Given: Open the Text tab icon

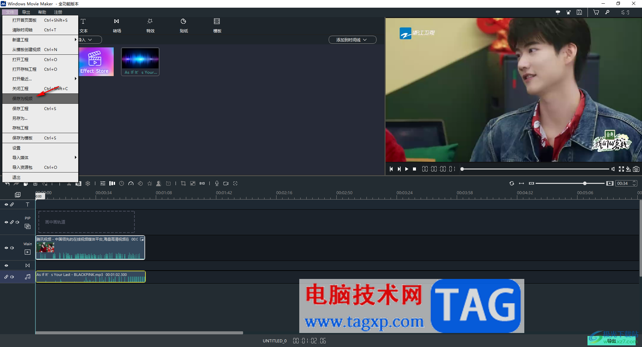Looking at the screenshot, I should (83, 21).
